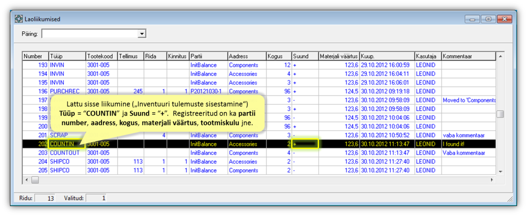Click inside the Päring combo box field
This screenshot has width=527, height=216.
90,34
